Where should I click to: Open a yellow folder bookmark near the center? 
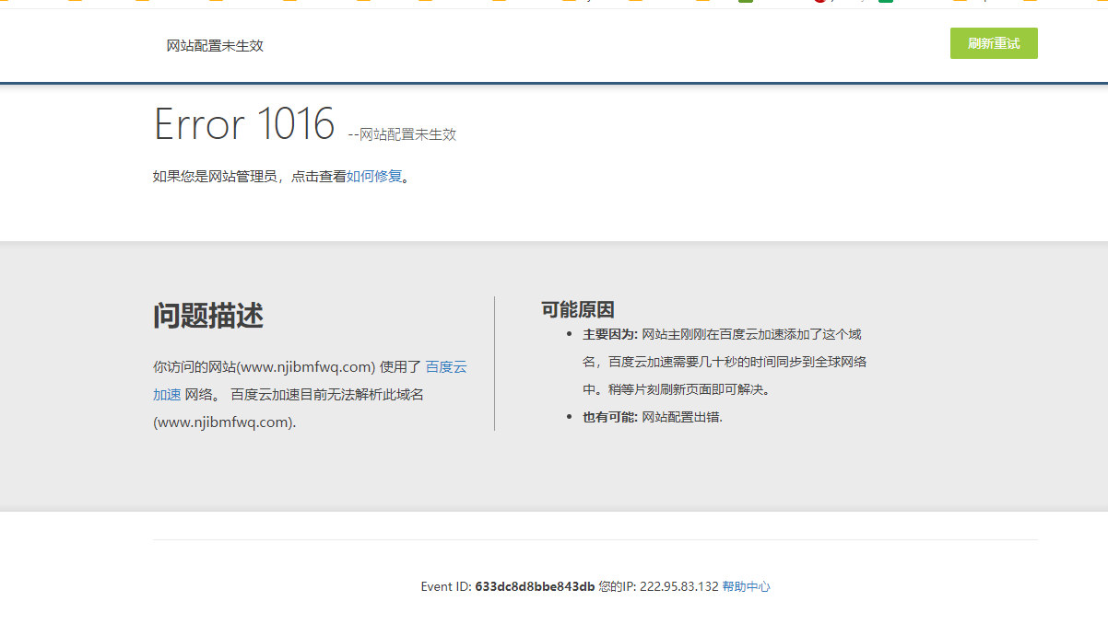[x=569, y=5]
